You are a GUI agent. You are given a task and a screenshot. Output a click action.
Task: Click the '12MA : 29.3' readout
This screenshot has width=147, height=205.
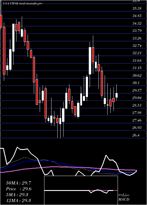point(19,200)
